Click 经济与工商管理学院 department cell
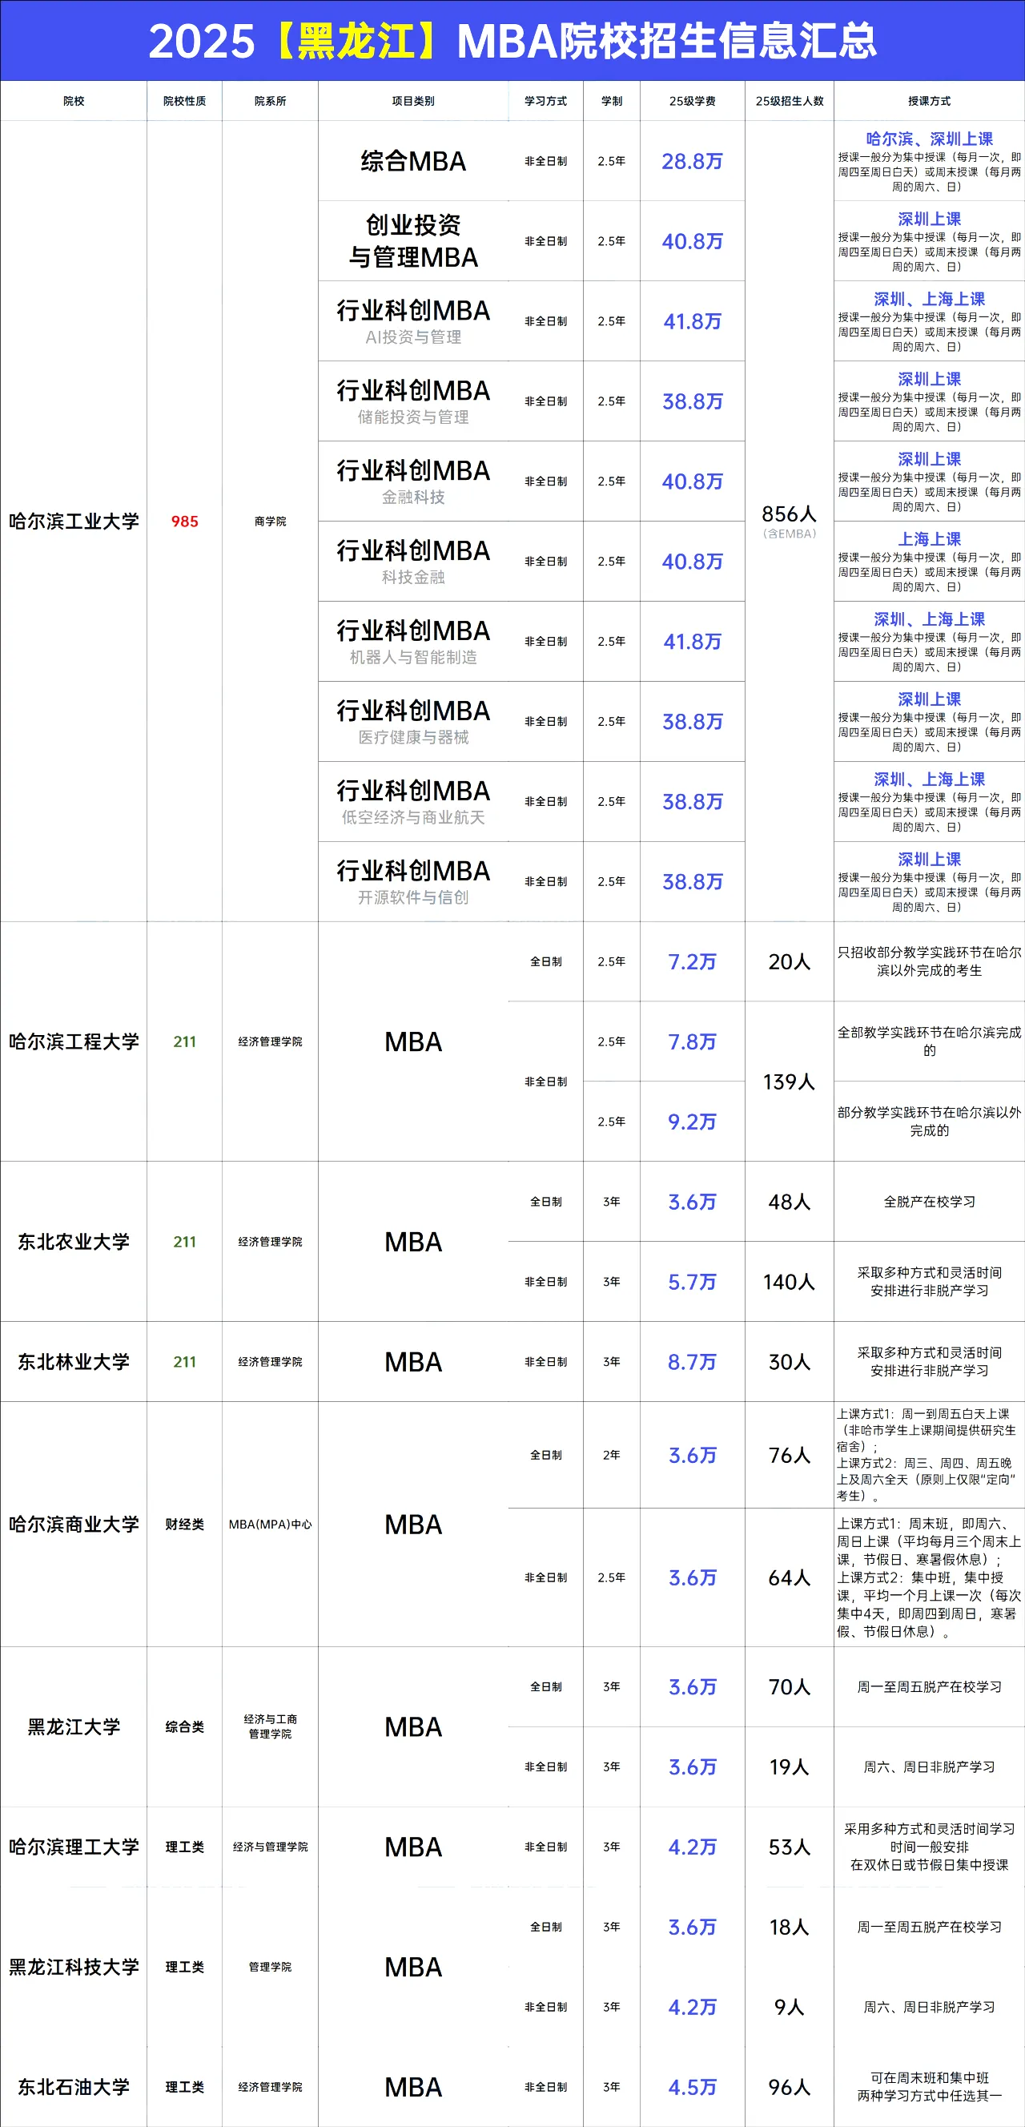1025x2127 pixels. [270, 1726]
